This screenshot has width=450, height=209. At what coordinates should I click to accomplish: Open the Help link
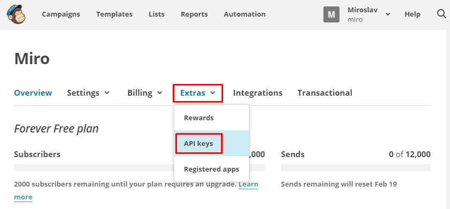412,14
